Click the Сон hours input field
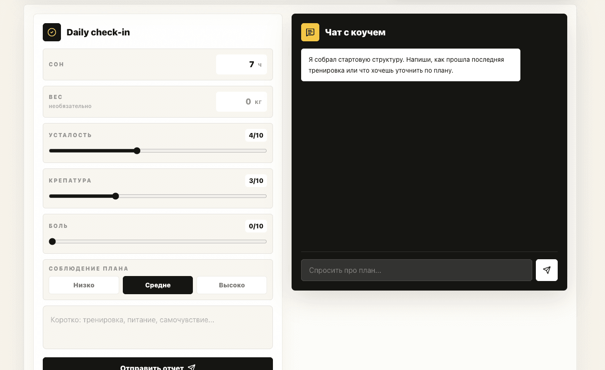 pos(242,64)
